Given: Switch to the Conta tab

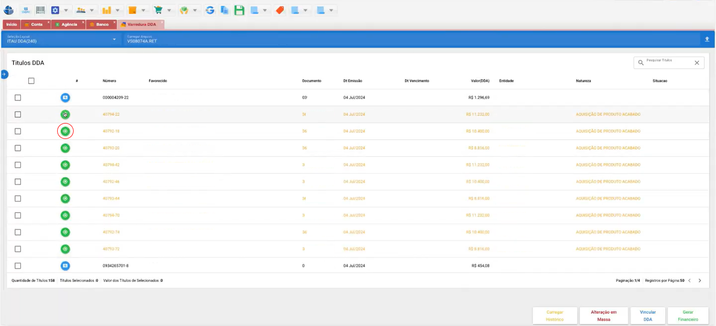Looking at the screenshot, I should click(x=36, y=24).
